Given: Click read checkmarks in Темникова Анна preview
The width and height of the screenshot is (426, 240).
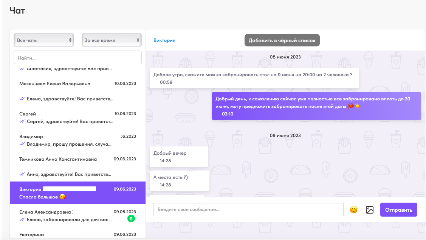Looking at the screenshot, I should click(22, 174).
